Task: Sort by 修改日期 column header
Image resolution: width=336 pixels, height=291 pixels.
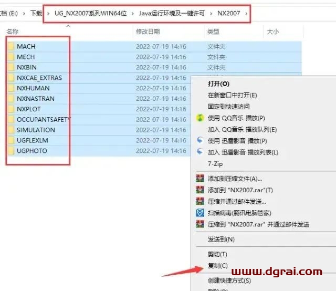Action: [148, 32]
